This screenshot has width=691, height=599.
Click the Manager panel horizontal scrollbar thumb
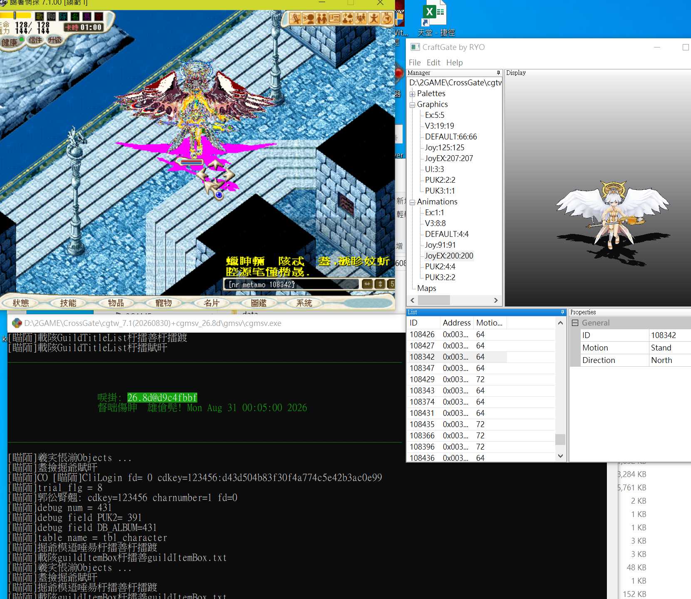434,300
